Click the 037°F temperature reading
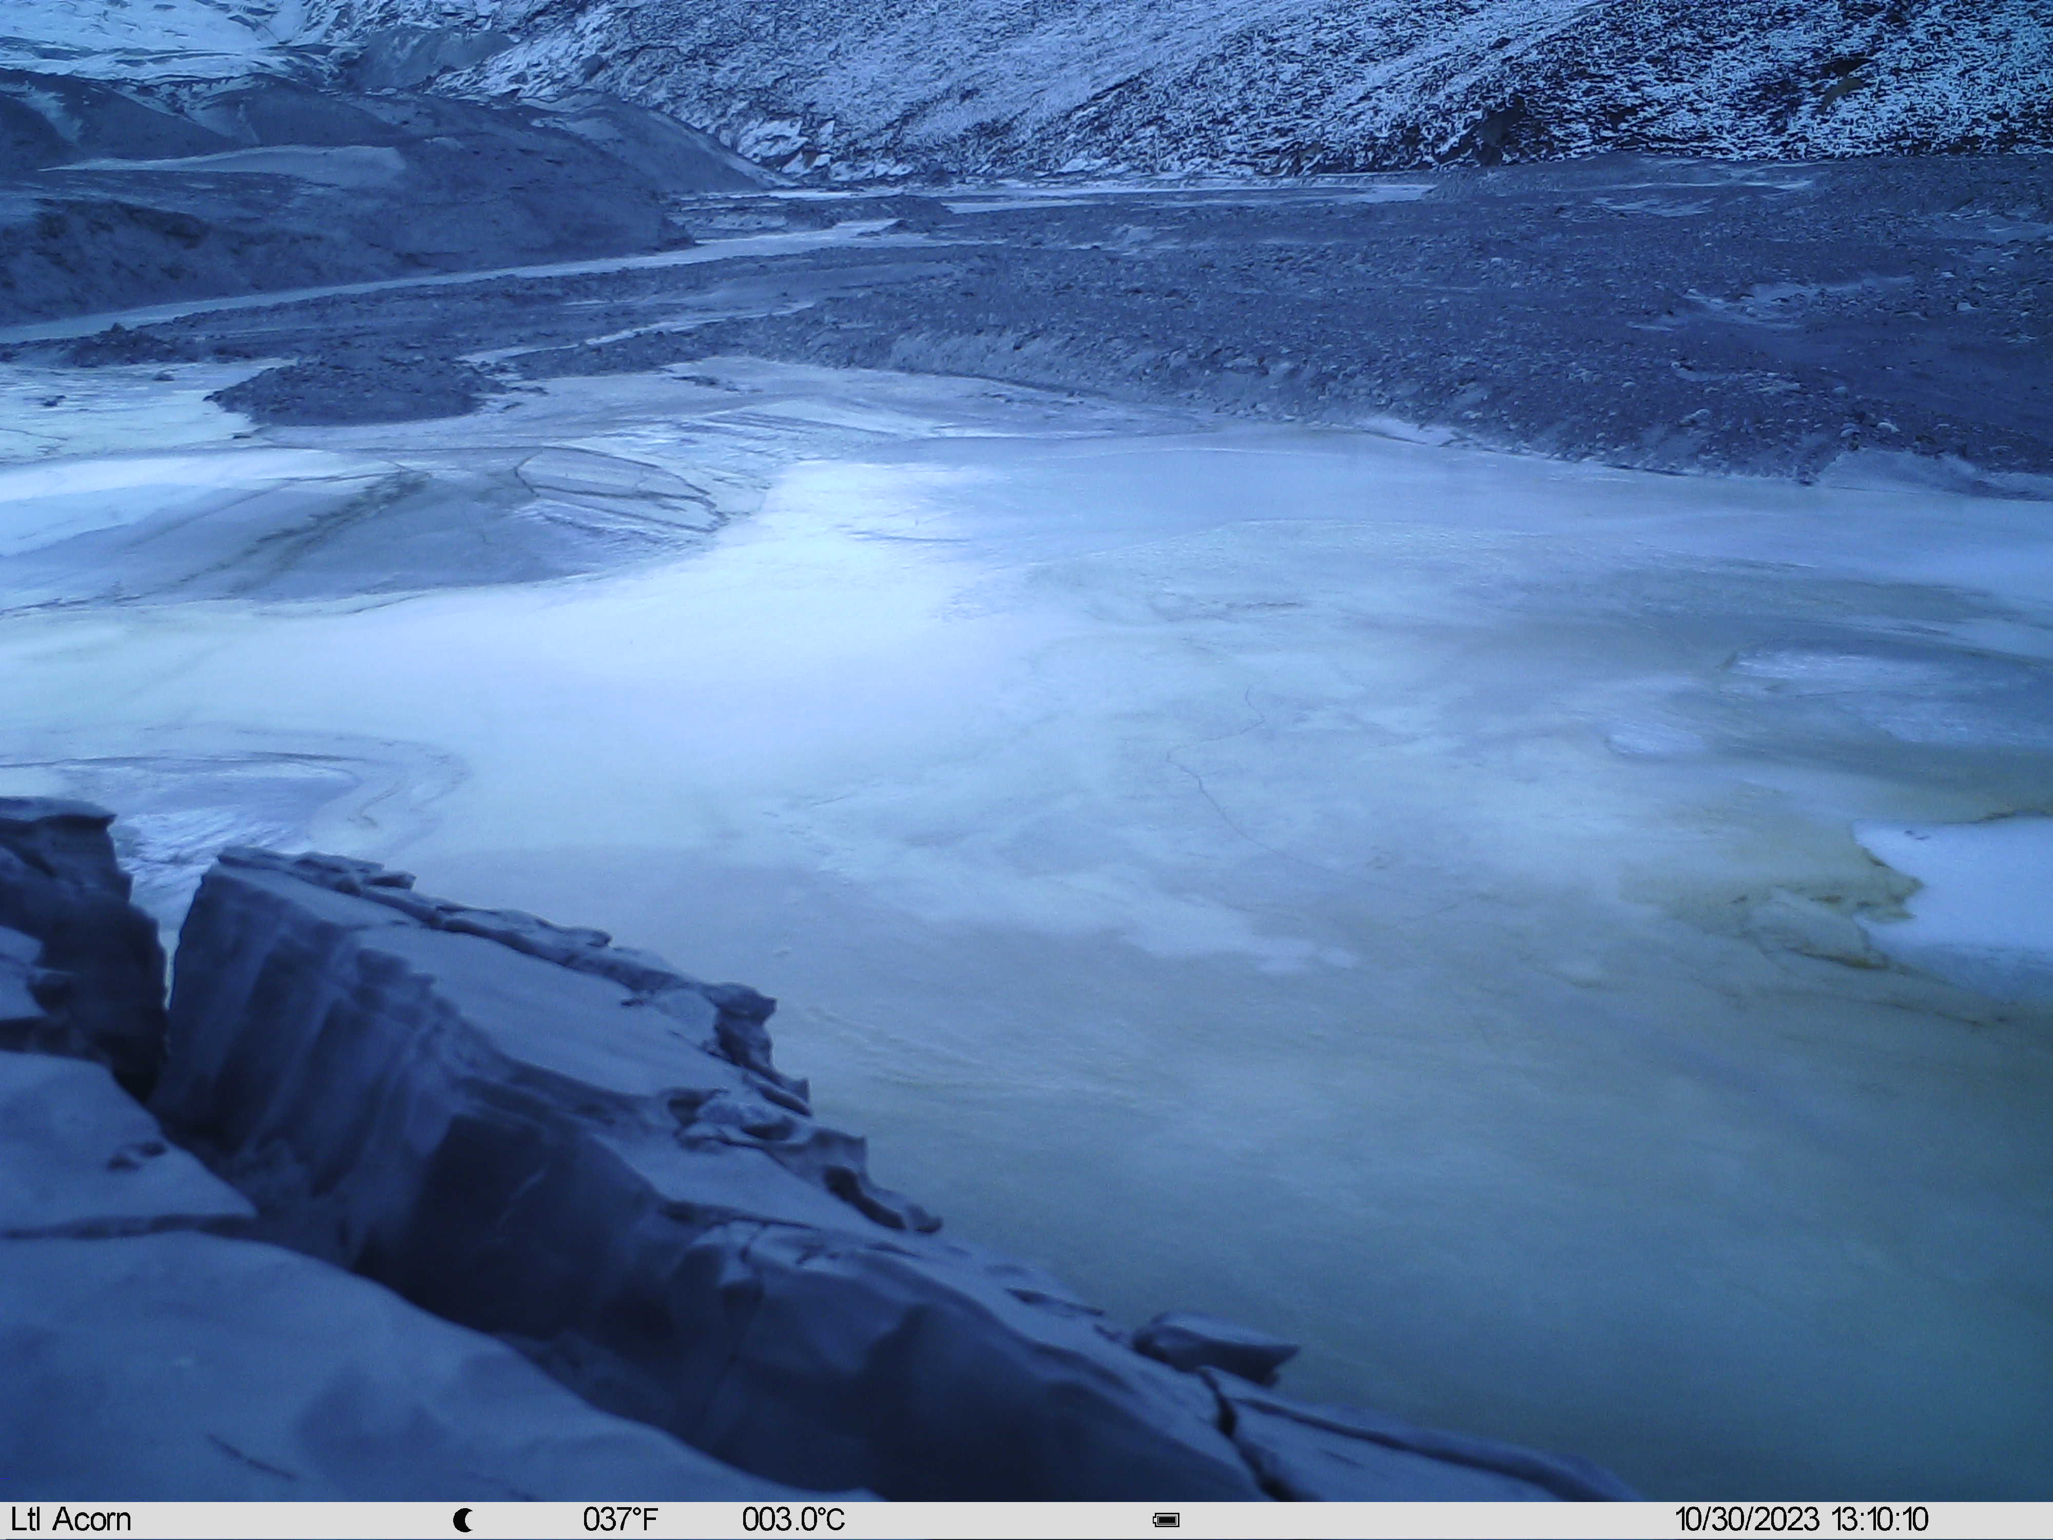This screenshot has width=2053, height=1540. [x=620, y=1519]
